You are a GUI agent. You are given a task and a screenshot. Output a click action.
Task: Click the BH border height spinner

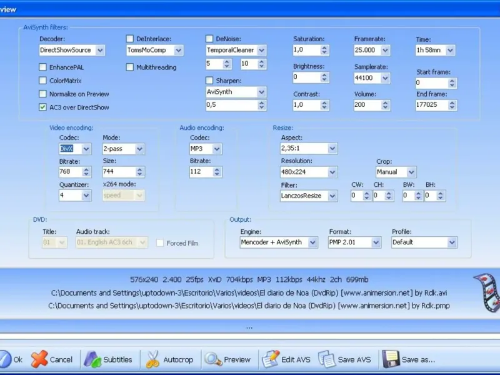pos(441,196)
